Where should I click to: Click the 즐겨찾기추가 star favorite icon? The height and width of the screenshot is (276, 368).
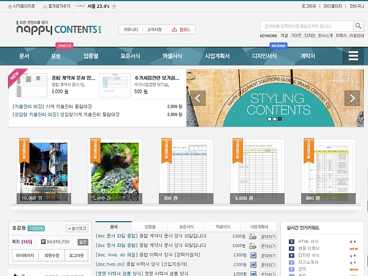(45, 6)
